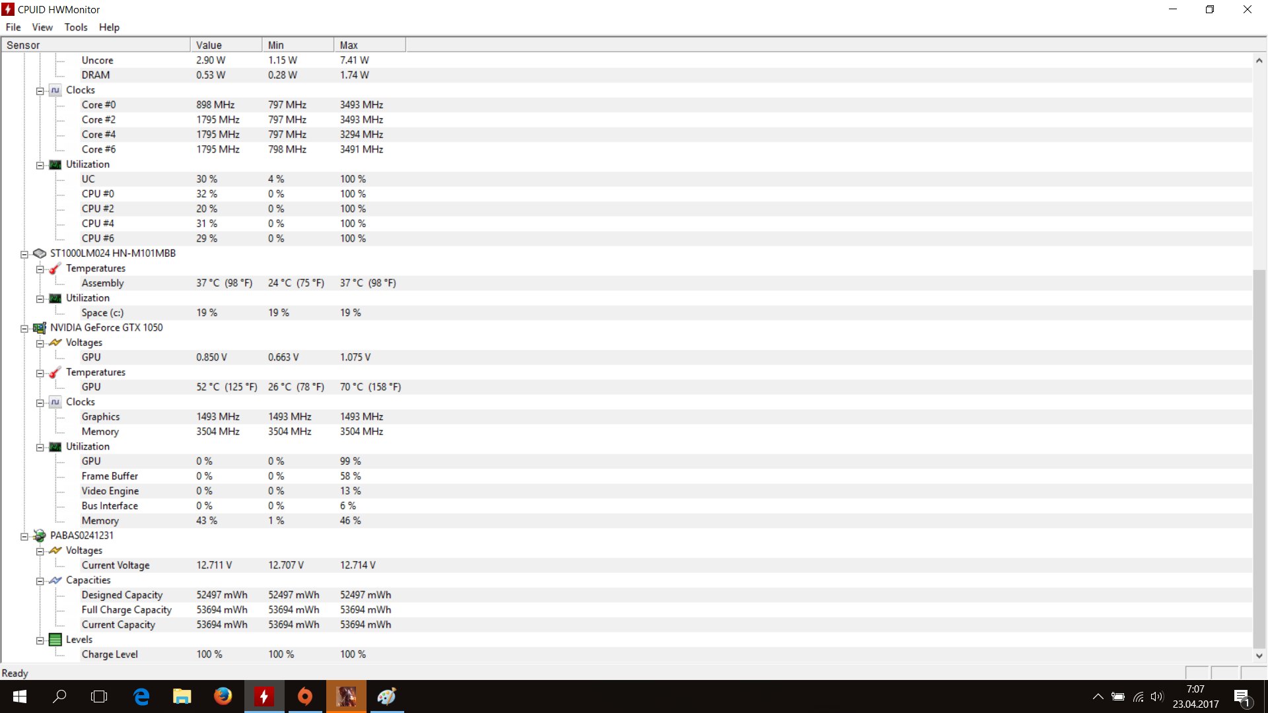Image resolution: width=1268 pixels, height=713 pixels.
Task: Open File Explorer from taskbar
Action: tap(182, 696)
